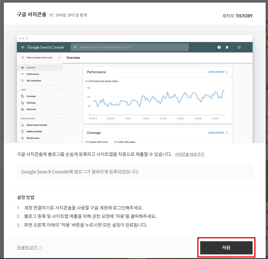Viewport: 268px width, 259px height.
Task: Click the 적용 (Apply) button
Action: [226, 248]
